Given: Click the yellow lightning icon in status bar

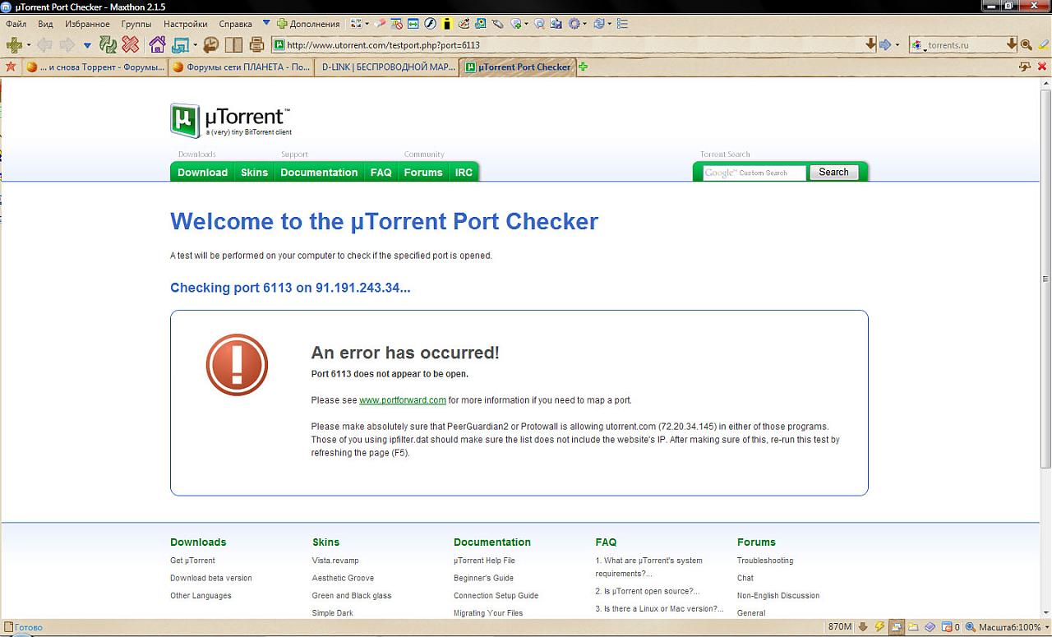Looking at the screenshot, I should tap(879, 627).
